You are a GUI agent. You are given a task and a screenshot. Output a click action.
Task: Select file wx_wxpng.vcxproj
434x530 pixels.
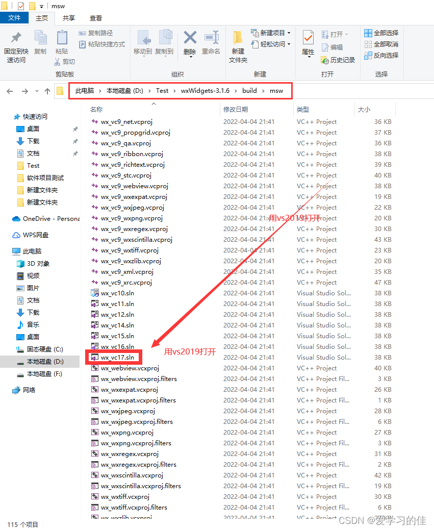127,433
